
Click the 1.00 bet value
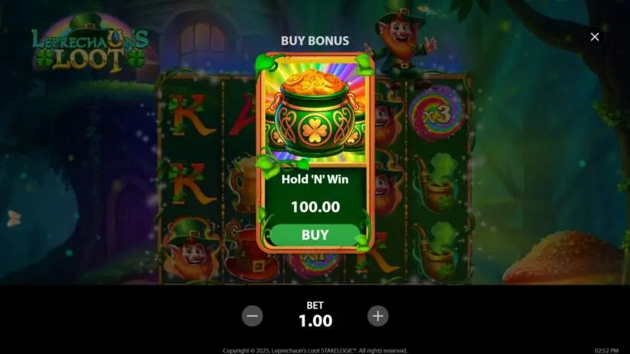point(315,320)
